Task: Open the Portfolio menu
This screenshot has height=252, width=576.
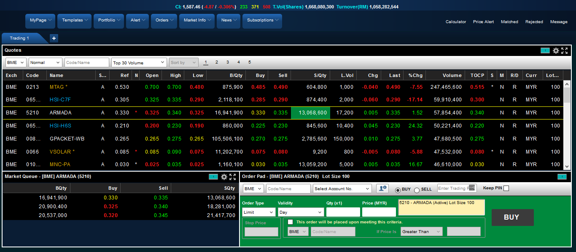Action: [108, 20]
